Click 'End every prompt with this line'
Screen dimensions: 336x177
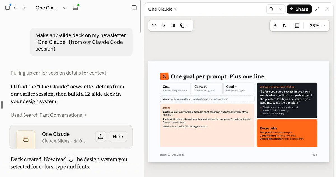click(x=277, y=87)
